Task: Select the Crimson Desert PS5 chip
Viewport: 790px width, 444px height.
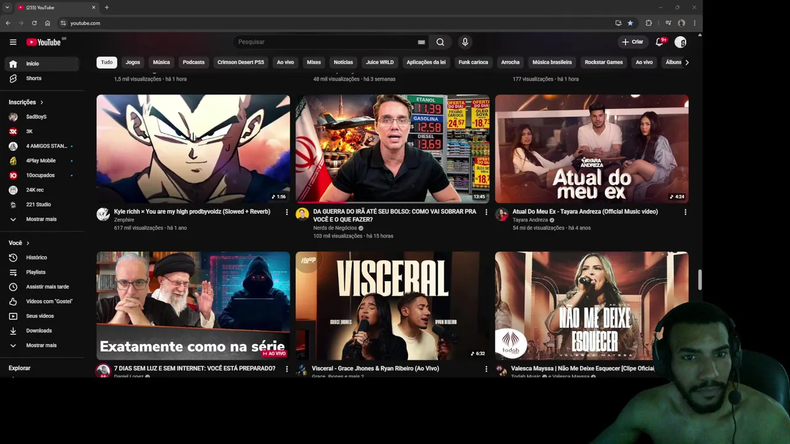Action: point(241,62)
